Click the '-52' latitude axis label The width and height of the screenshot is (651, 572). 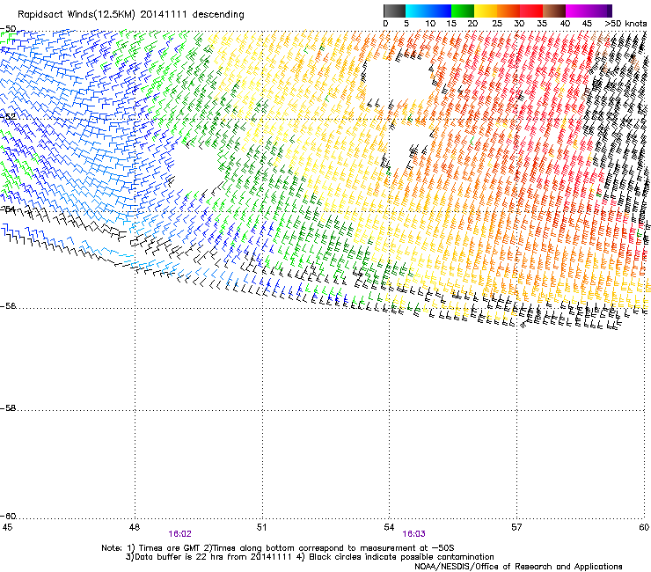tap(8, 116)
